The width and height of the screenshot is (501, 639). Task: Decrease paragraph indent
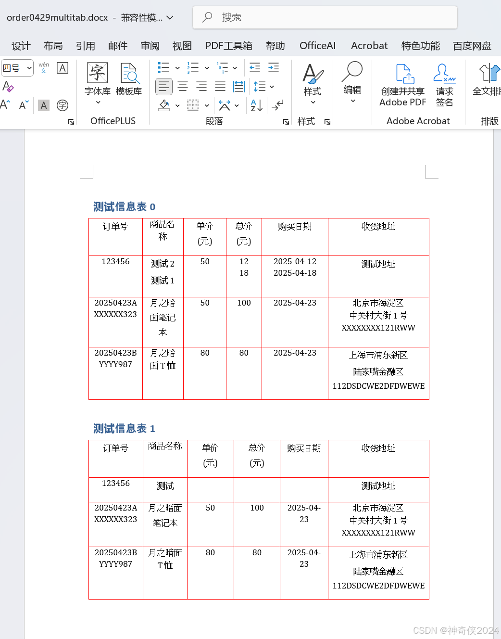click(255, 68)
